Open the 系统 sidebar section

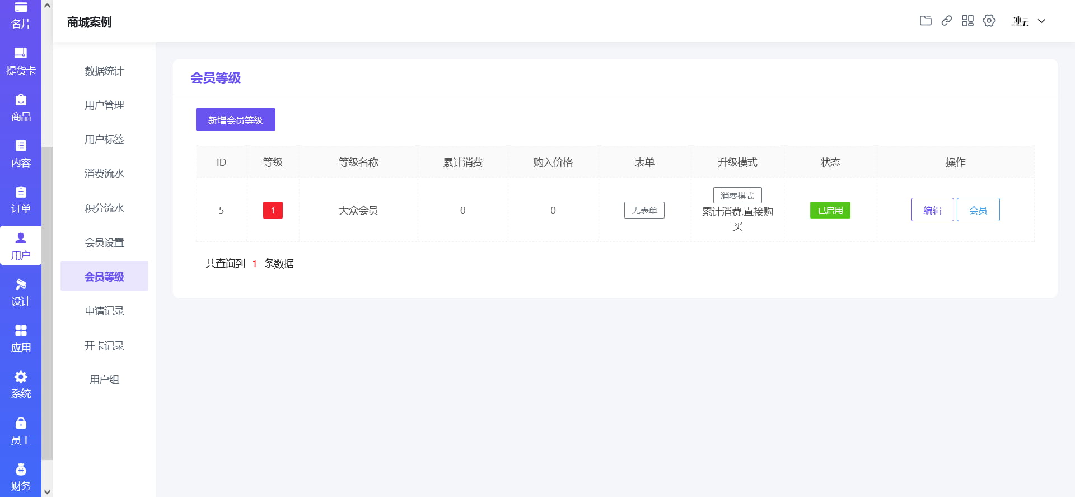21,385
